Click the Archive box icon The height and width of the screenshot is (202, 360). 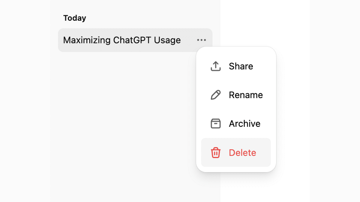[216, 124]
